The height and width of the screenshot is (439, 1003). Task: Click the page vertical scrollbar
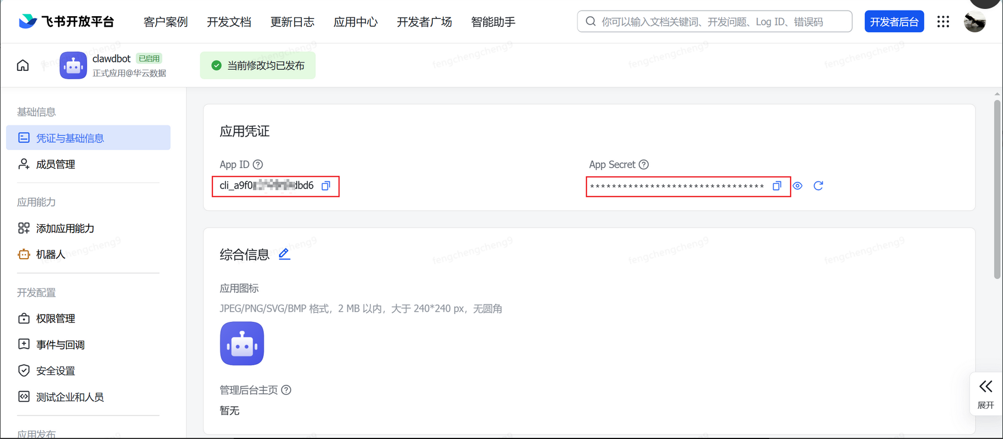tap(997, 190)
